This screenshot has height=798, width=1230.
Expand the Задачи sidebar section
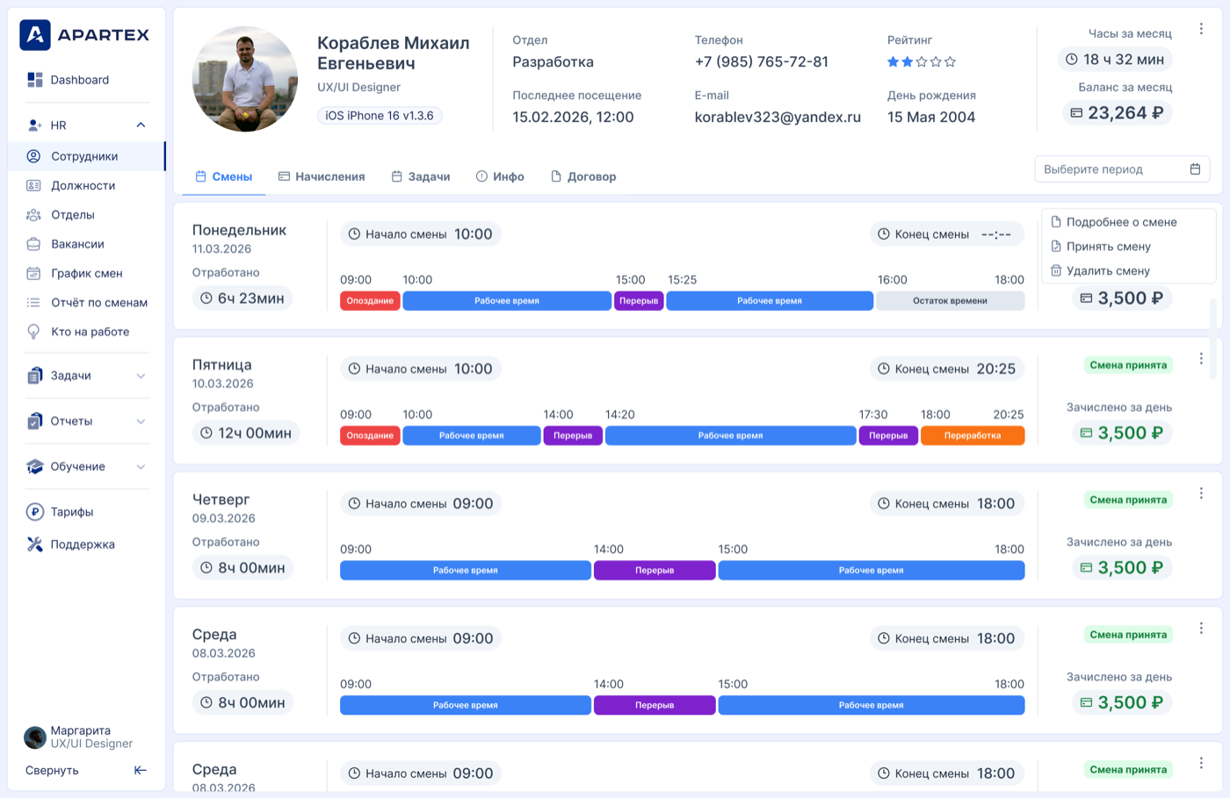tap(141, 376)
